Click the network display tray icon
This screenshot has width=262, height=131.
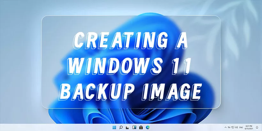click(x=233, y=127)
